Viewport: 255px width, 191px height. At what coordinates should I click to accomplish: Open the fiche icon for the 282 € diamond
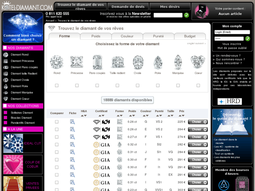72,144
